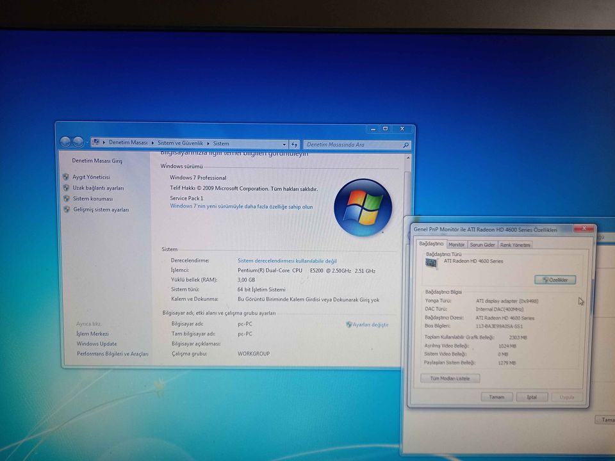
Task: Click the 2303 MB graphics memory value
Action: pyautogui.click(x=518, y=337)
